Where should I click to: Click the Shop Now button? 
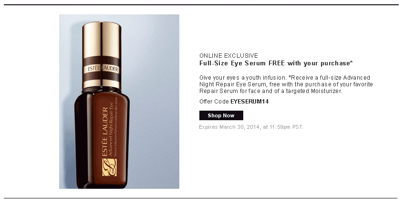pos(221,115)
